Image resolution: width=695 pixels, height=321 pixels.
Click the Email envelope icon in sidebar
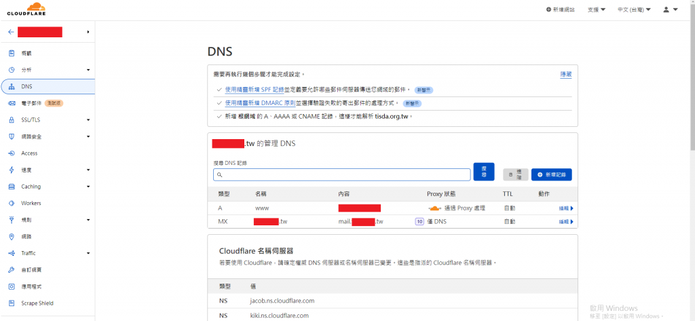pyautogui.click(x=12, y=103)
